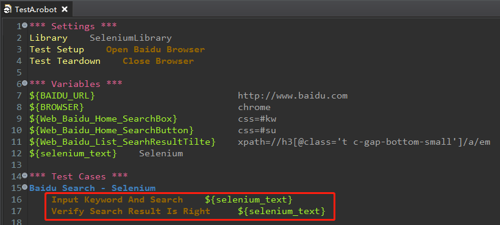Screen dimensions: 500x225
Task: Click the ${selenium_text} argument on line 17
Action: [282, 211]
